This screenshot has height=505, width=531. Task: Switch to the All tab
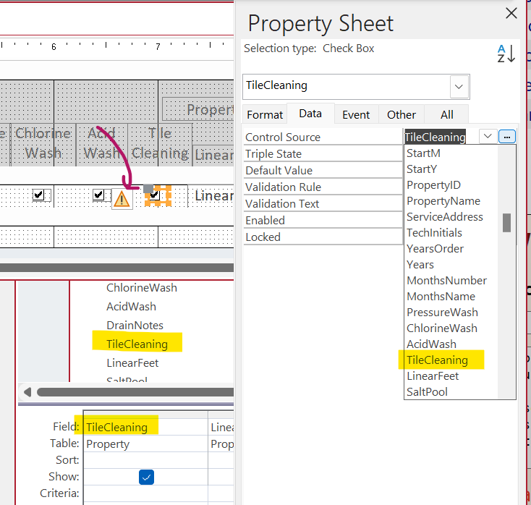(x=446, y=114)
